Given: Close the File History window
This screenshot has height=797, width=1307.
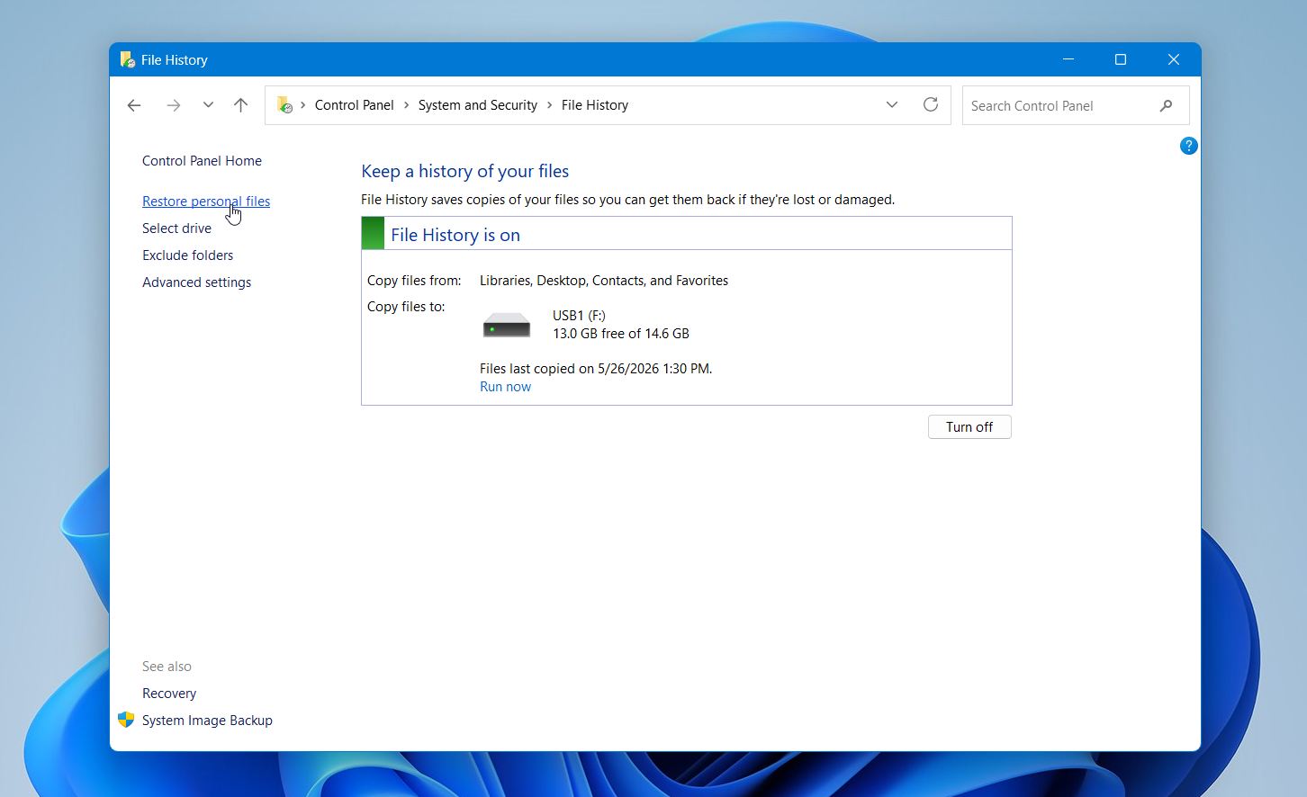Looking at the screenshot, I should 1174,59.
